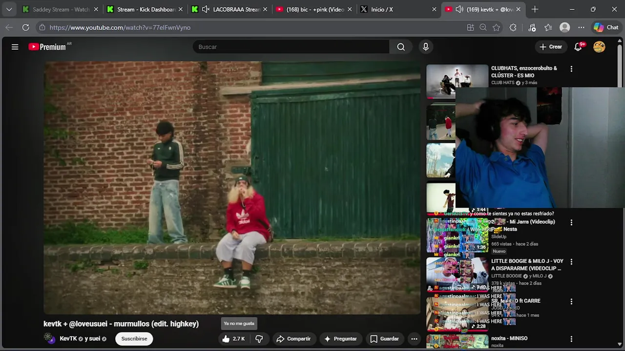Viewport: 625px width, 351px height.
Task: Open options menu for Mi Jarra video
Action: 571,222
